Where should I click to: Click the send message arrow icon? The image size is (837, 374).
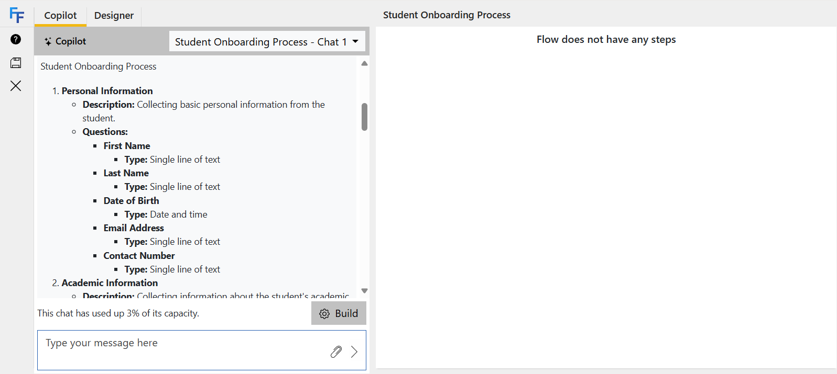tap(354, 352)
